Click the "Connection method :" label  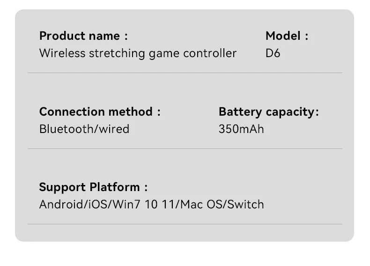(x=100, y=112)
